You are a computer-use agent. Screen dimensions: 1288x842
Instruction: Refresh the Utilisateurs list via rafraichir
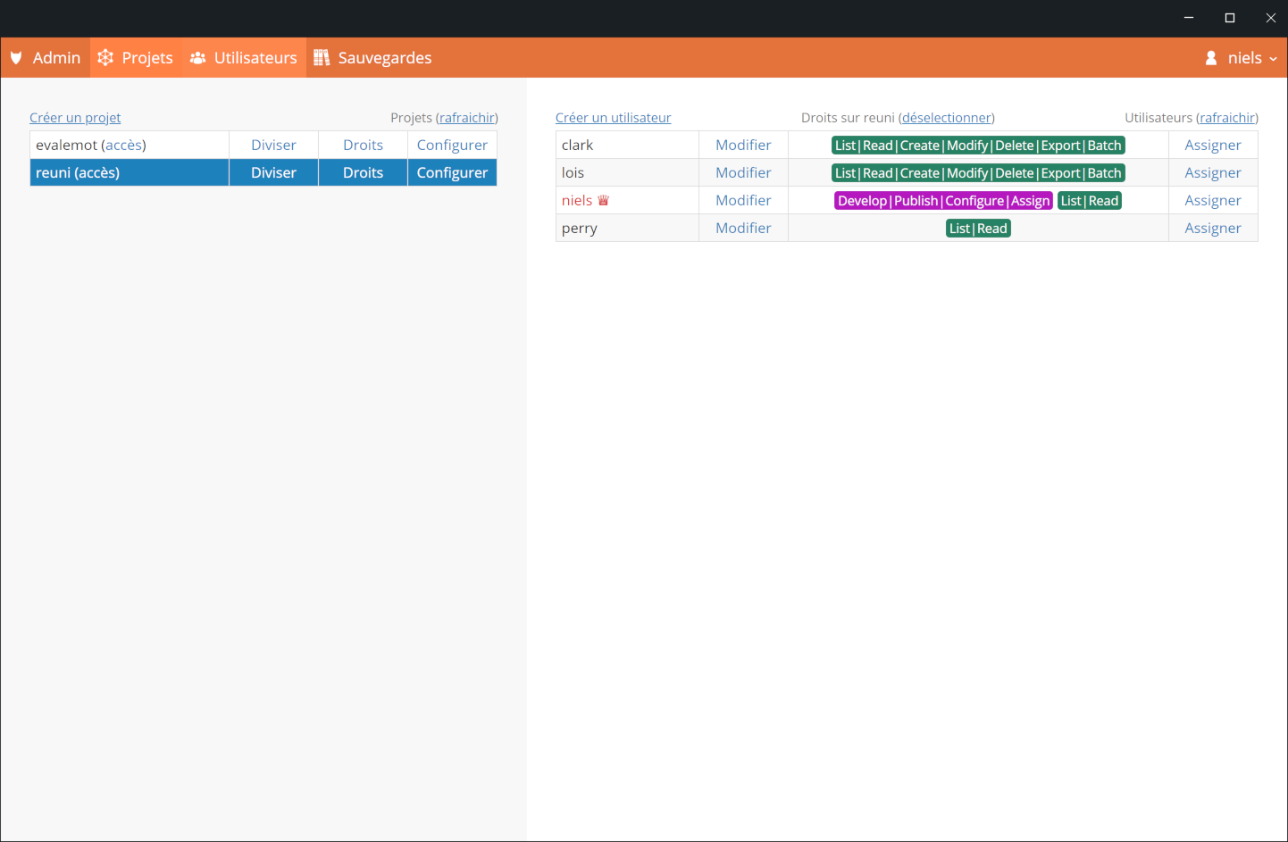[1227, 118]
